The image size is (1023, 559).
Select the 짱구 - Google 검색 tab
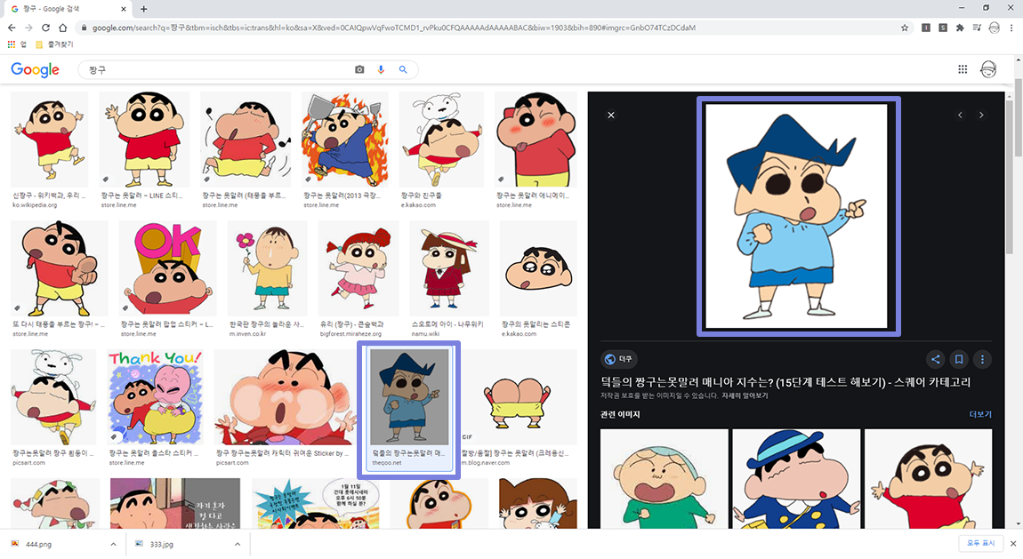[68, 9]
